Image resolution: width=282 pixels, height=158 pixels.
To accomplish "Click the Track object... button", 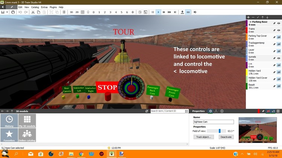I will (203, 137).
